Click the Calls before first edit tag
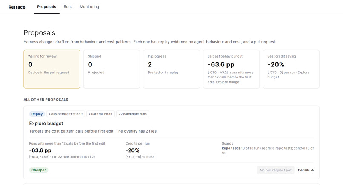 66,114
